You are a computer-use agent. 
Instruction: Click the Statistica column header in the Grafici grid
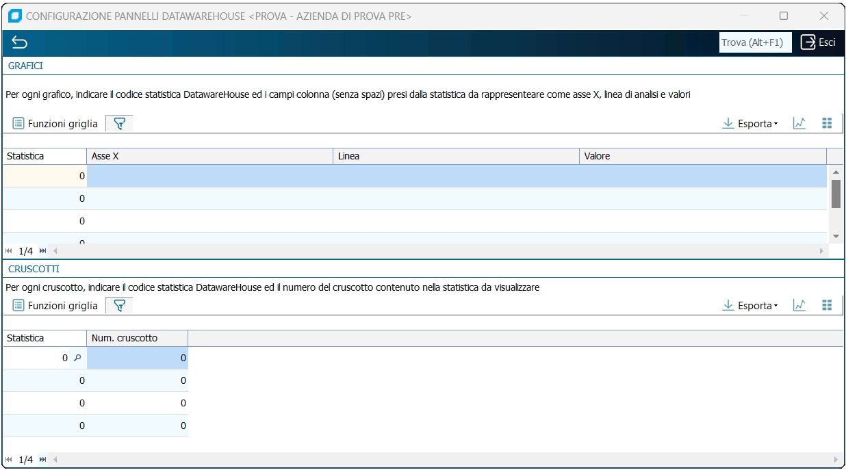pyautogui.click(x=44, y=156)
